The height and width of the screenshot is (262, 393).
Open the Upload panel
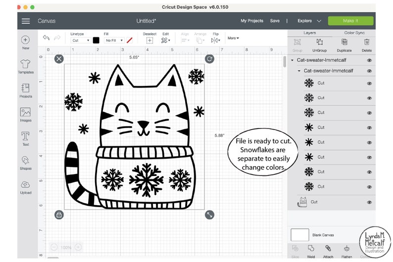26,187
